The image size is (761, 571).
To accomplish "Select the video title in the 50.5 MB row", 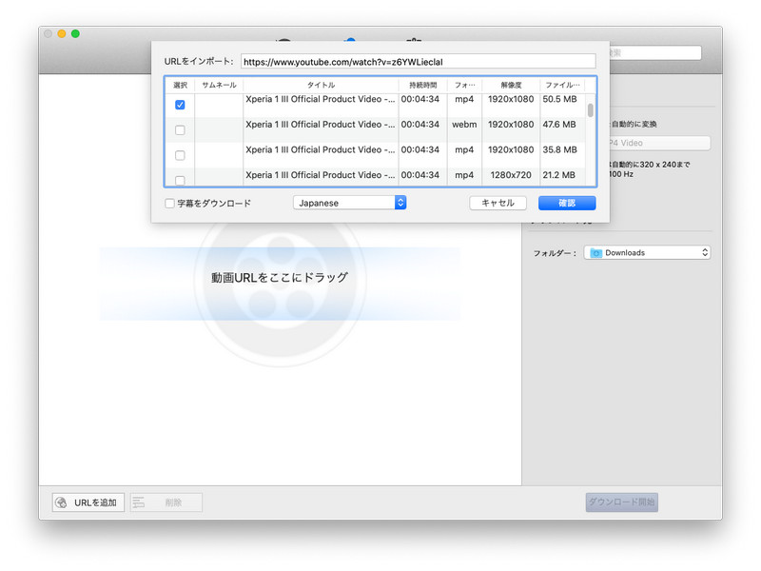I will tap(321, 99).
